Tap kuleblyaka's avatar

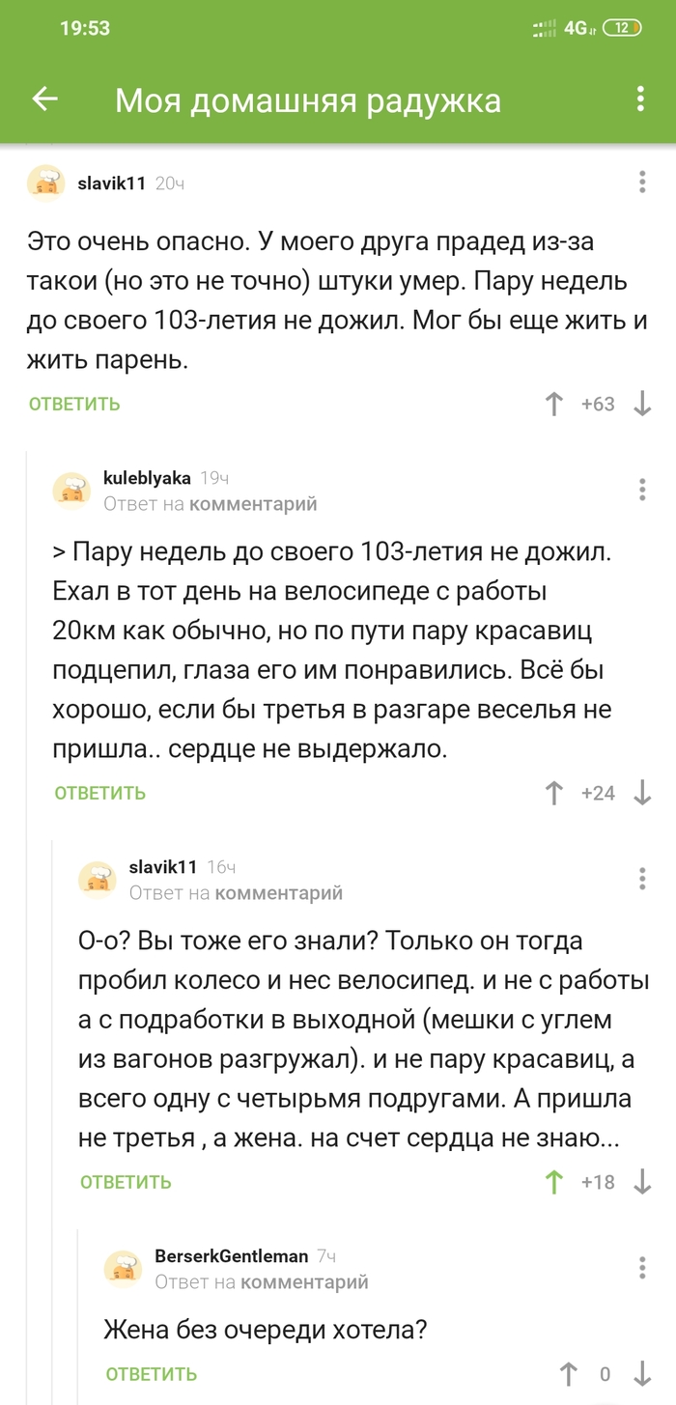72,490
